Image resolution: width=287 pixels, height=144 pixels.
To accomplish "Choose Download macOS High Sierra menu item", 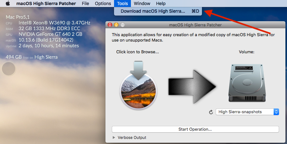I will tap(158, 11).
